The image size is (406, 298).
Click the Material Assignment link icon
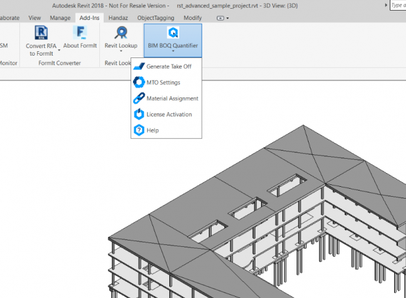pos(139,98)
